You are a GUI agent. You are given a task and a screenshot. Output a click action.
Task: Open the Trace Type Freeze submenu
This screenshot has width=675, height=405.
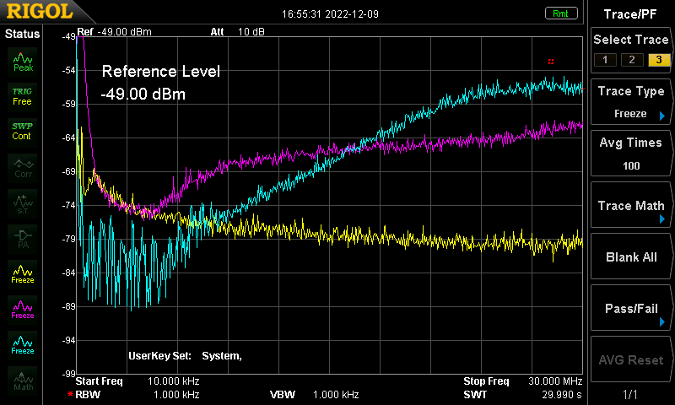tap(631, 102)
